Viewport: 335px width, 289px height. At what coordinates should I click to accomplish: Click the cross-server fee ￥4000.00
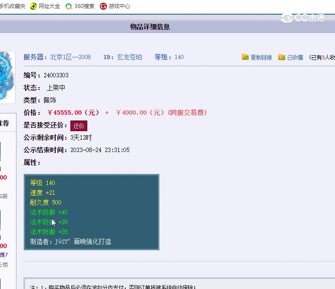click(x=131, y=112)
